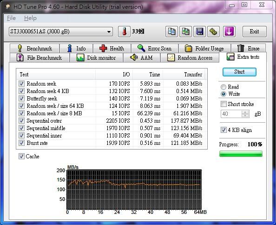Open the Folder Usage tab
The height and width of the screenshot is (225, 276).
point(204,48)
